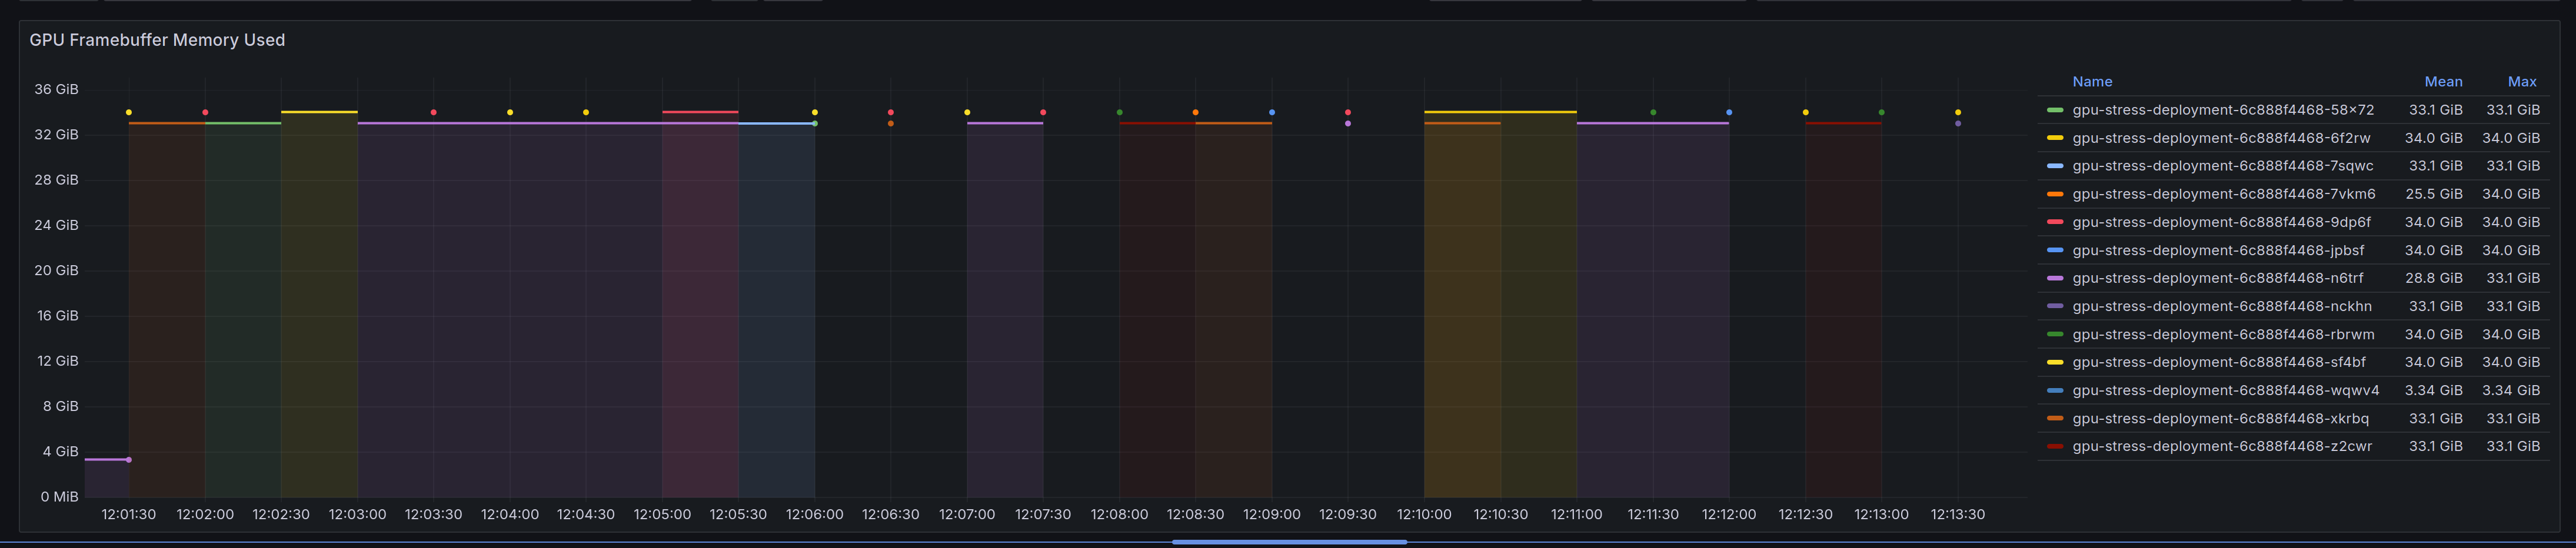Toggle legend series ending in nckhn
Screen dimensions: 2576x548
(2221, 306)
